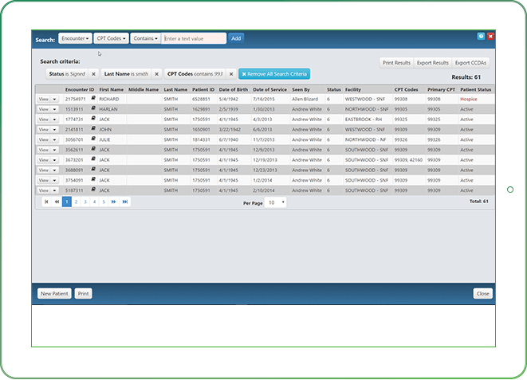527x380 pixels.
Task: Expand View options arrow for HARLAN's row
Action: tap(55, 108)
